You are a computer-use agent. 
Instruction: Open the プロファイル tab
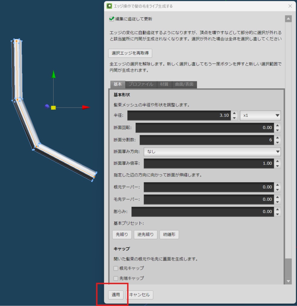[141, 84]
